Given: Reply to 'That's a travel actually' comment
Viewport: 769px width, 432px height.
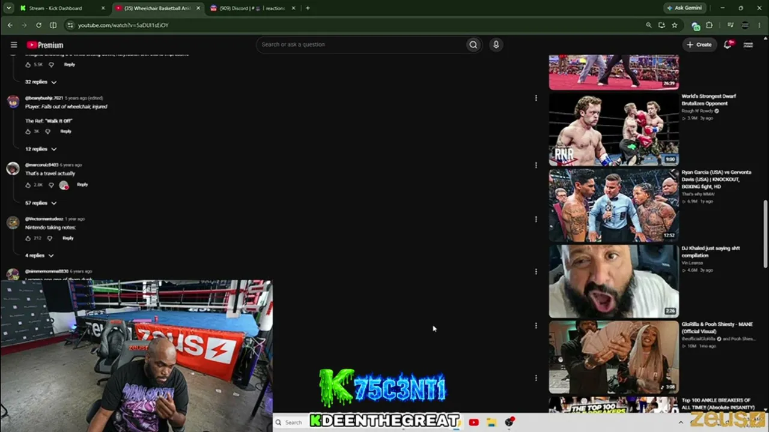Looking at the screenshot, I should (x=82, y=185).
